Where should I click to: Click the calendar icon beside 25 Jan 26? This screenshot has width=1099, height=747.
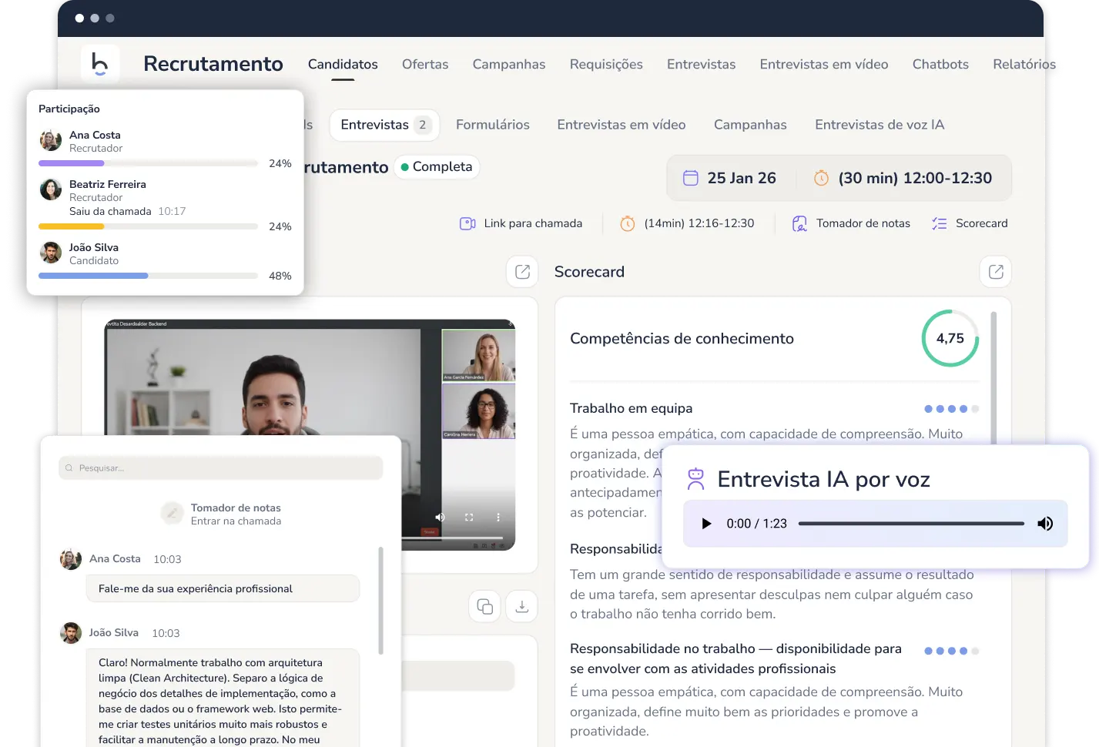tap(691, 178)
